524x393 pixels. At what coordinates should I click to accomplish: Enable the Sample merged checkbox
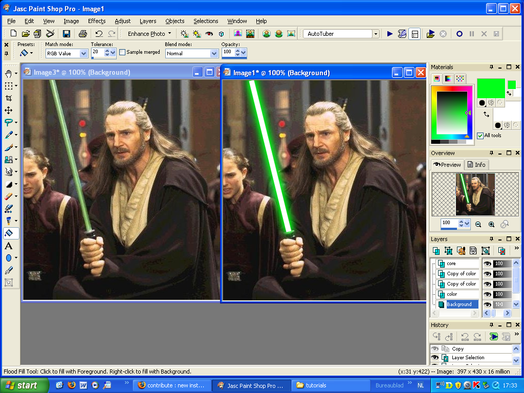(122, 52)
